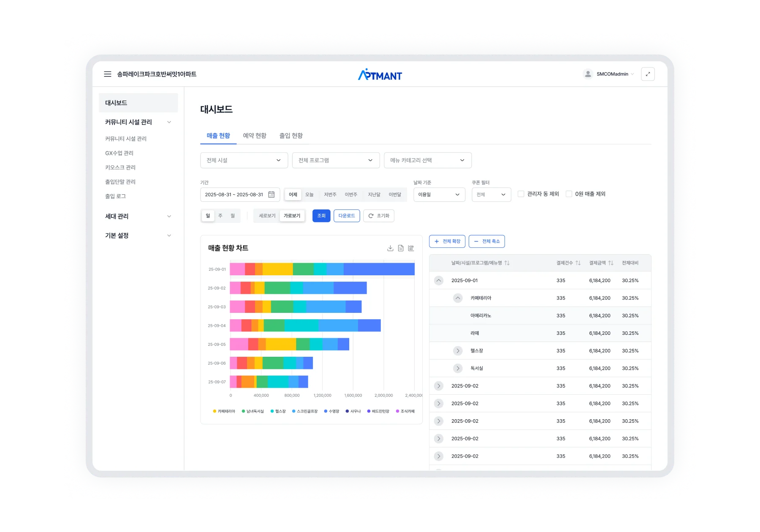Enable the 관리자 동 제외 checkbox
Image resolution: width=760 pixels, height=532 pixels.
click(x=521, y=194)
